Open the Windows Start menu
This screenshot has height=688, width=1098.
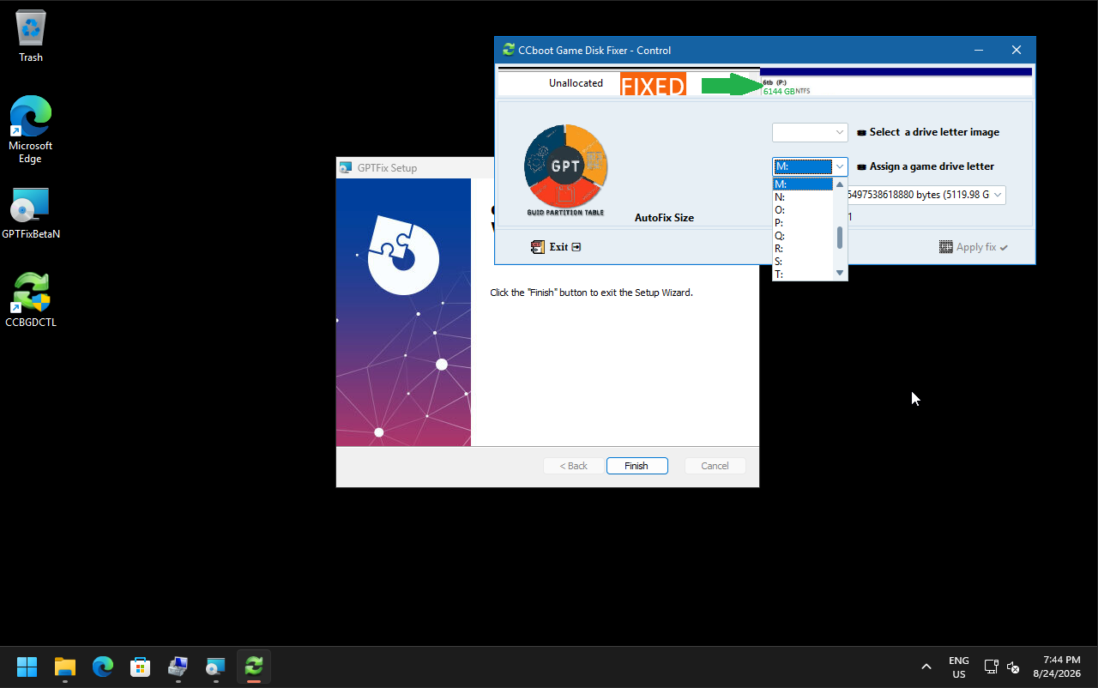tap(27, 667)
